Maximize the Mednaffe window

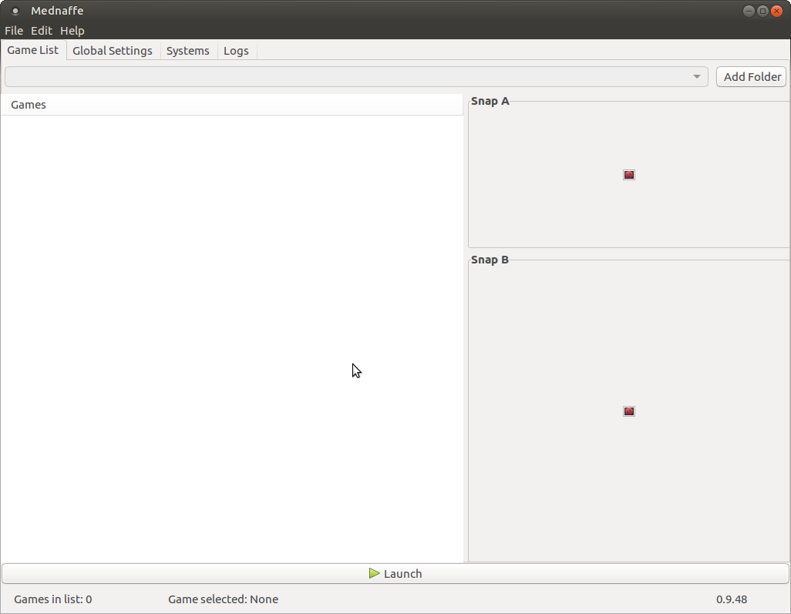762,11
